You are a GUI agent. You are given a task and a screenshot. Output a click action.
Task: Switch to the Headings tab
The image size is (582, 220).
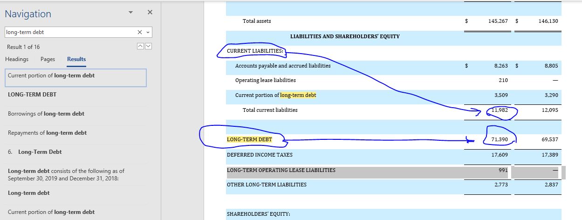17,59
